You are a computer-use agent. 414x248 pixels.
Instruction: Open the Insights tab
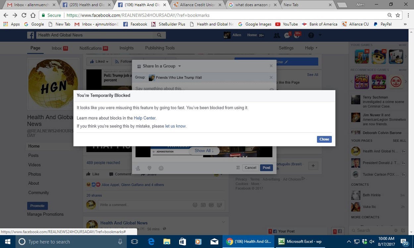click(127, 48)
